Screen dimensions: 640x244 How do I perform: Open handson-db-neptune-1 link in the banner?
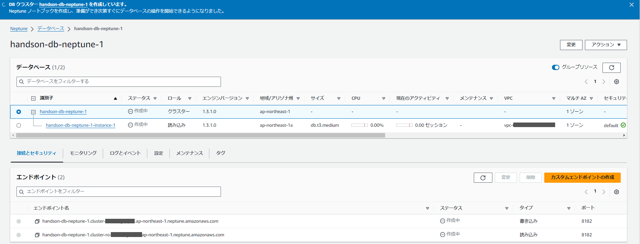(x=63, y=5)
